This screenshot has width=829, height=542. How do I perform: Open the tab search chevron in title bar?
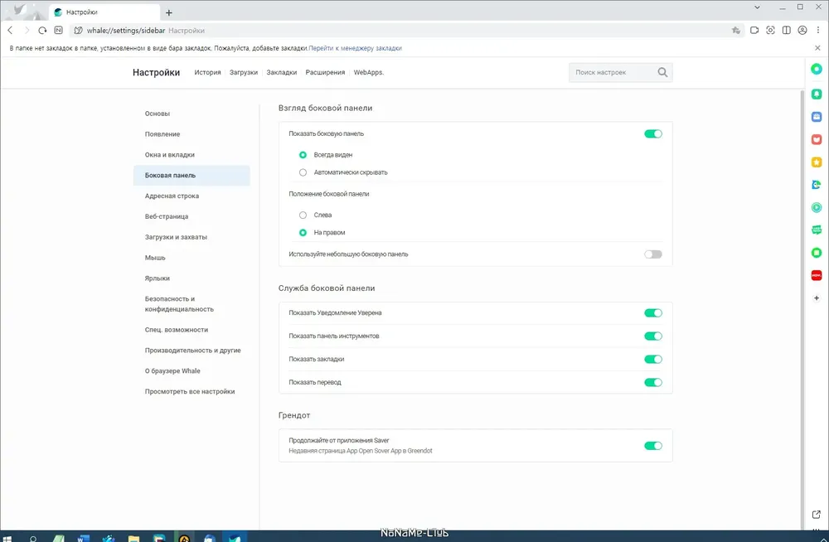(x=757, y=7)
